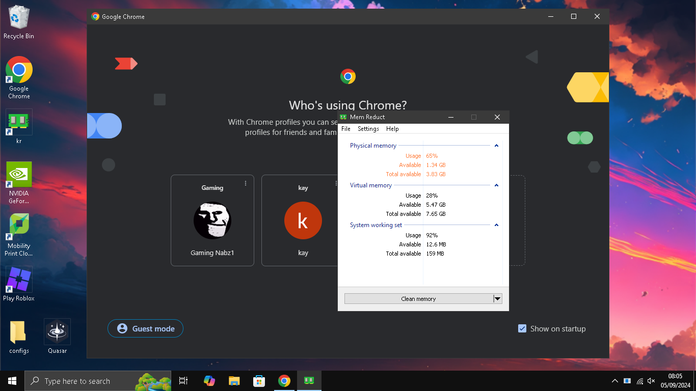Image resolution: width=696 pixels, height=391 pixels.
Task: Close the Mem Reduct window
Action: (x=497, y=117)
